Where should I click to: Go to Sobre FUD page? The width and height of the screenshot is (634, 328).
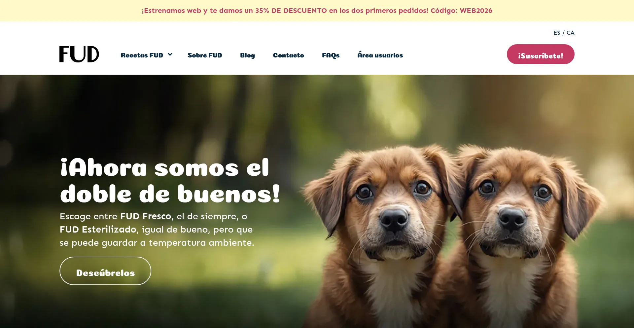(205, 55)
